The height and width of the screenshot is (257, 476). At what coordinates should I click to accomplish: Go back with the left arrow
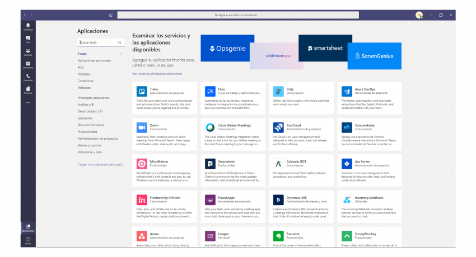tap(25, 15)
